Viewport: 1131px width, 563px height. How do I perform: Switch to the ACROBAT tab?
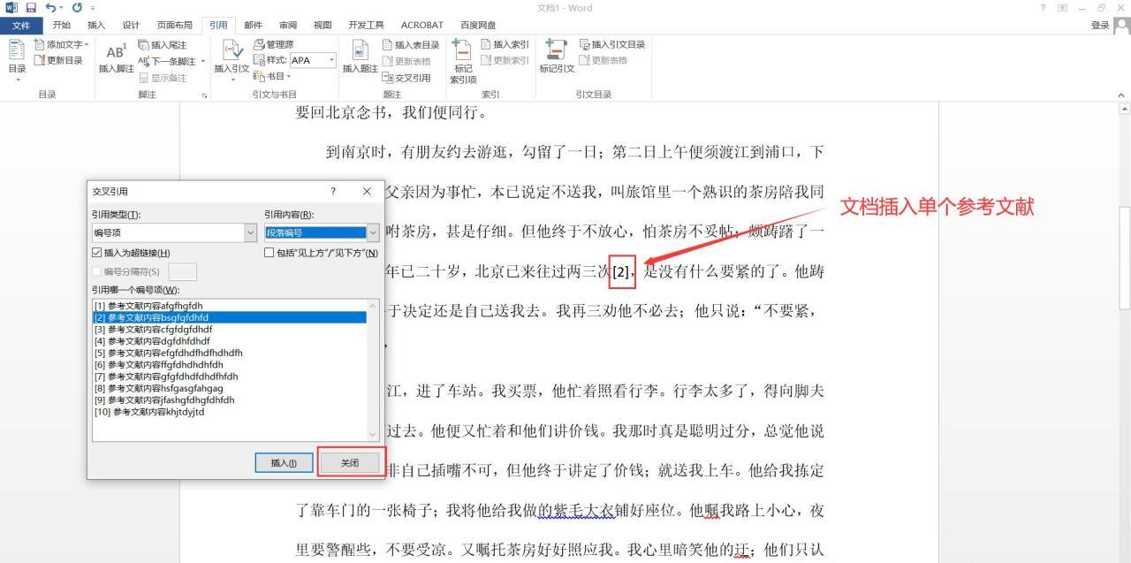tap(422, 26)
